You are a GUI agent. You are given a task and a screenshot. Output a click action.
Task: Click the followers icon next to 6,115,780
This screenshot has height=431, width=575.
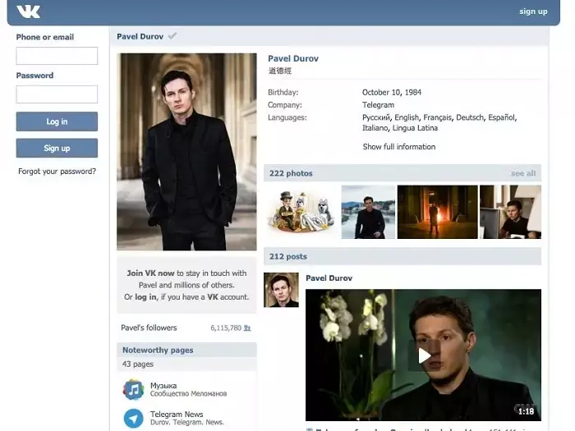click(247, 328)
